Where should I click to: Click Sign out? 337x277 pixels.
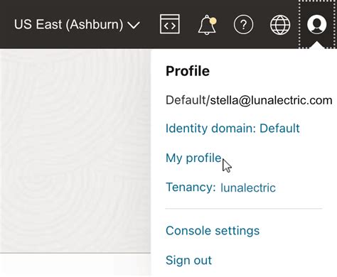point(188,260)
